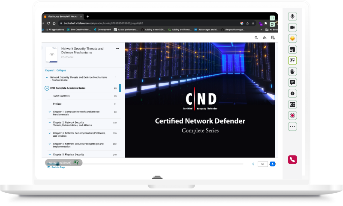This screenshot has height=206, width=343.
Task: Open the emoji reactions button
Action: click(x=292, y=38)
